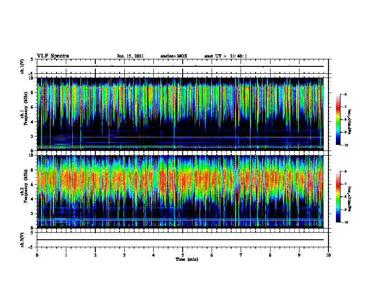Click the time axis tick label "6"
370x286 pixels.
tap(212, 255)
